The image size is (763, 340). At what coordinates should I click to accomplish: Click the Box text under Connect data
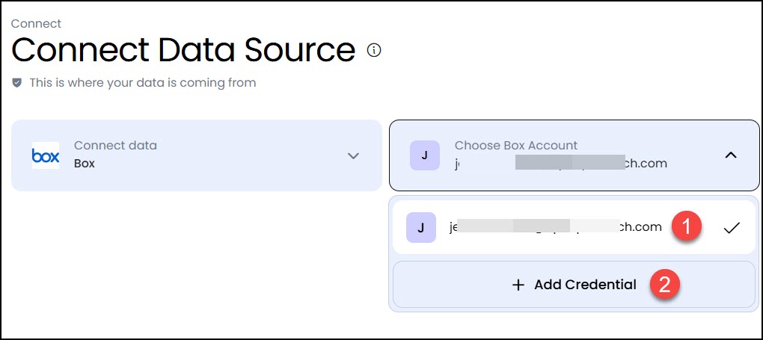pyautogui.click(x=85, y=164)
